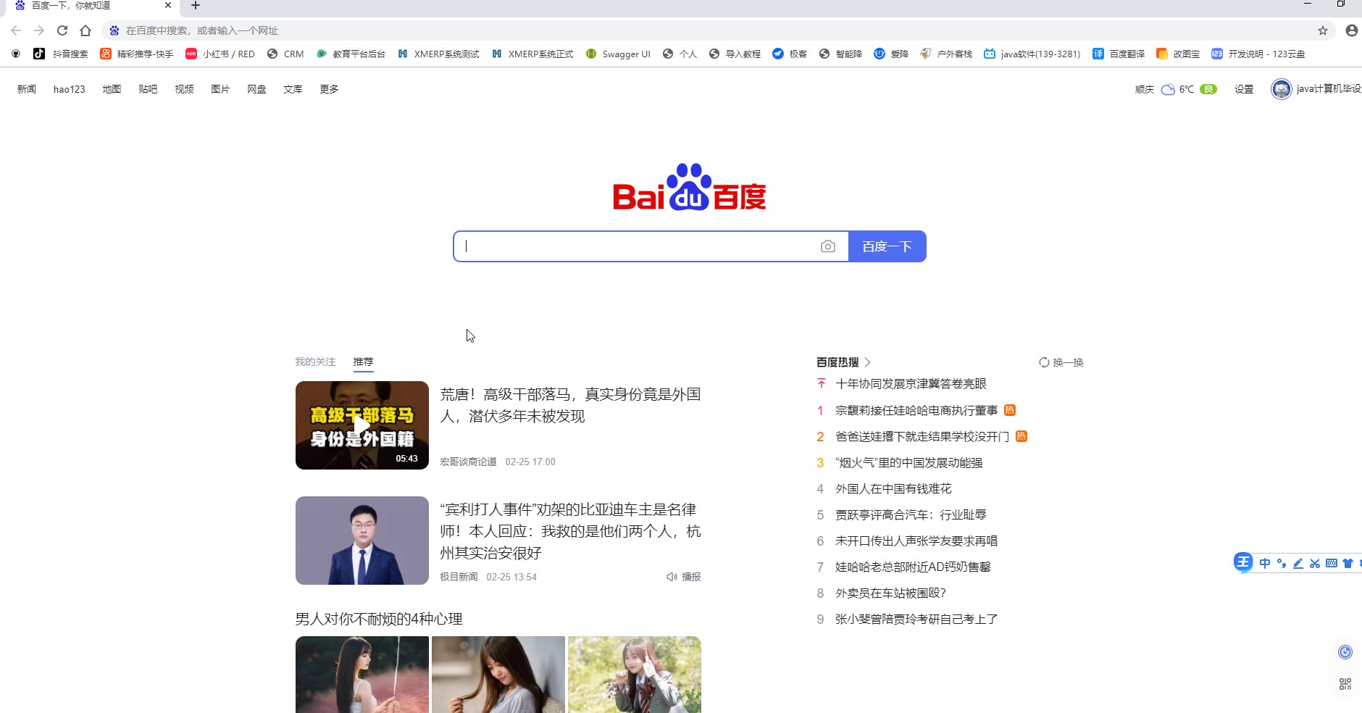This screenshot has width=1362, height=713.
Task: Open the user avatar profile menu
Action: (x=1281, y=89)
